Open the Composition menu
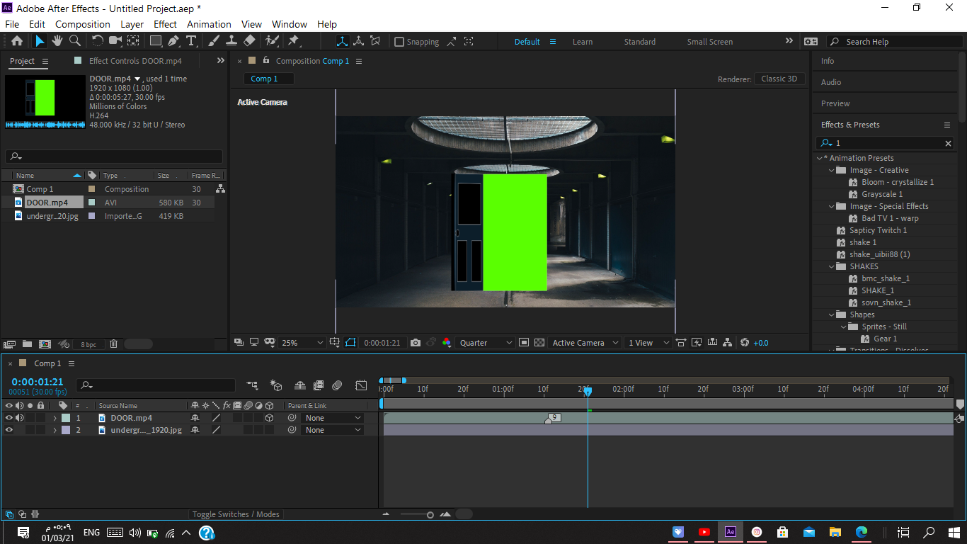 pos(82,24)
